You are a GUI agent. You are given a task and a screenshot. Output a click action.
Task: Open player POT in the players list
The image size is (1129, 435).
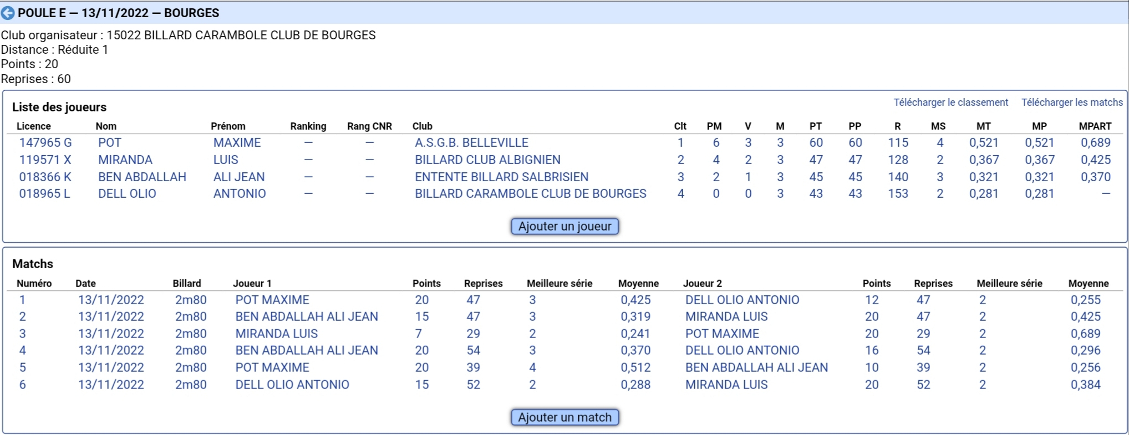click(x=110, y=142)
